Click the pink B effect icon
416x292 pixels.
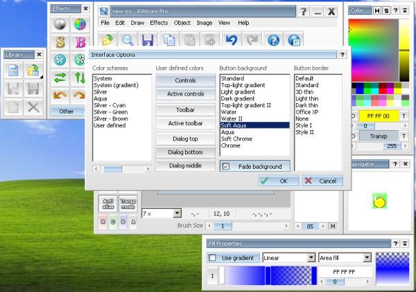pos(80,42)
